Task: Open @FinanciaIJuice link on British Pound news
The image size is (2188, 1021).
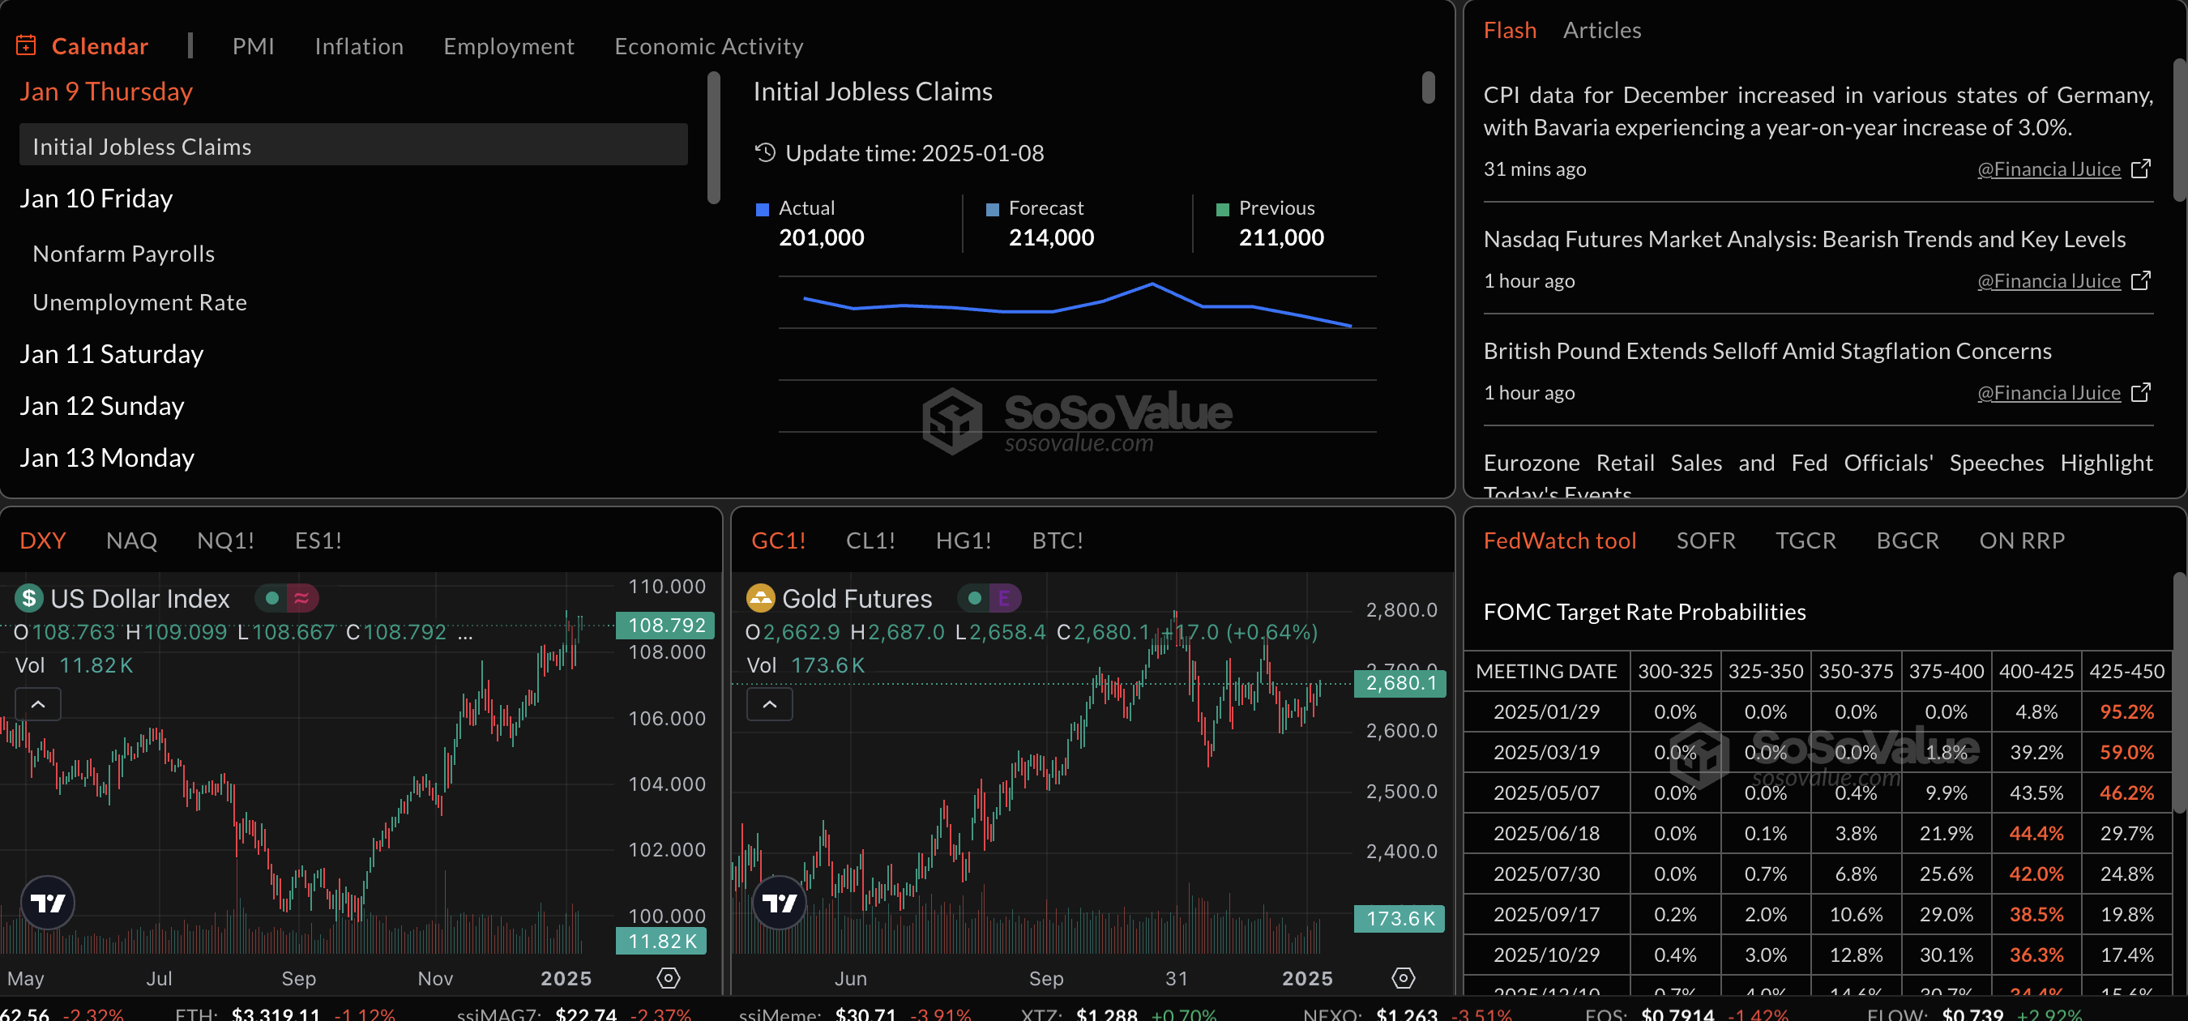Action: 2048,392
